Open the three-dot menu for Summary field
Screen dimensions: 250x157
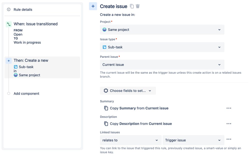coord(229,108)
